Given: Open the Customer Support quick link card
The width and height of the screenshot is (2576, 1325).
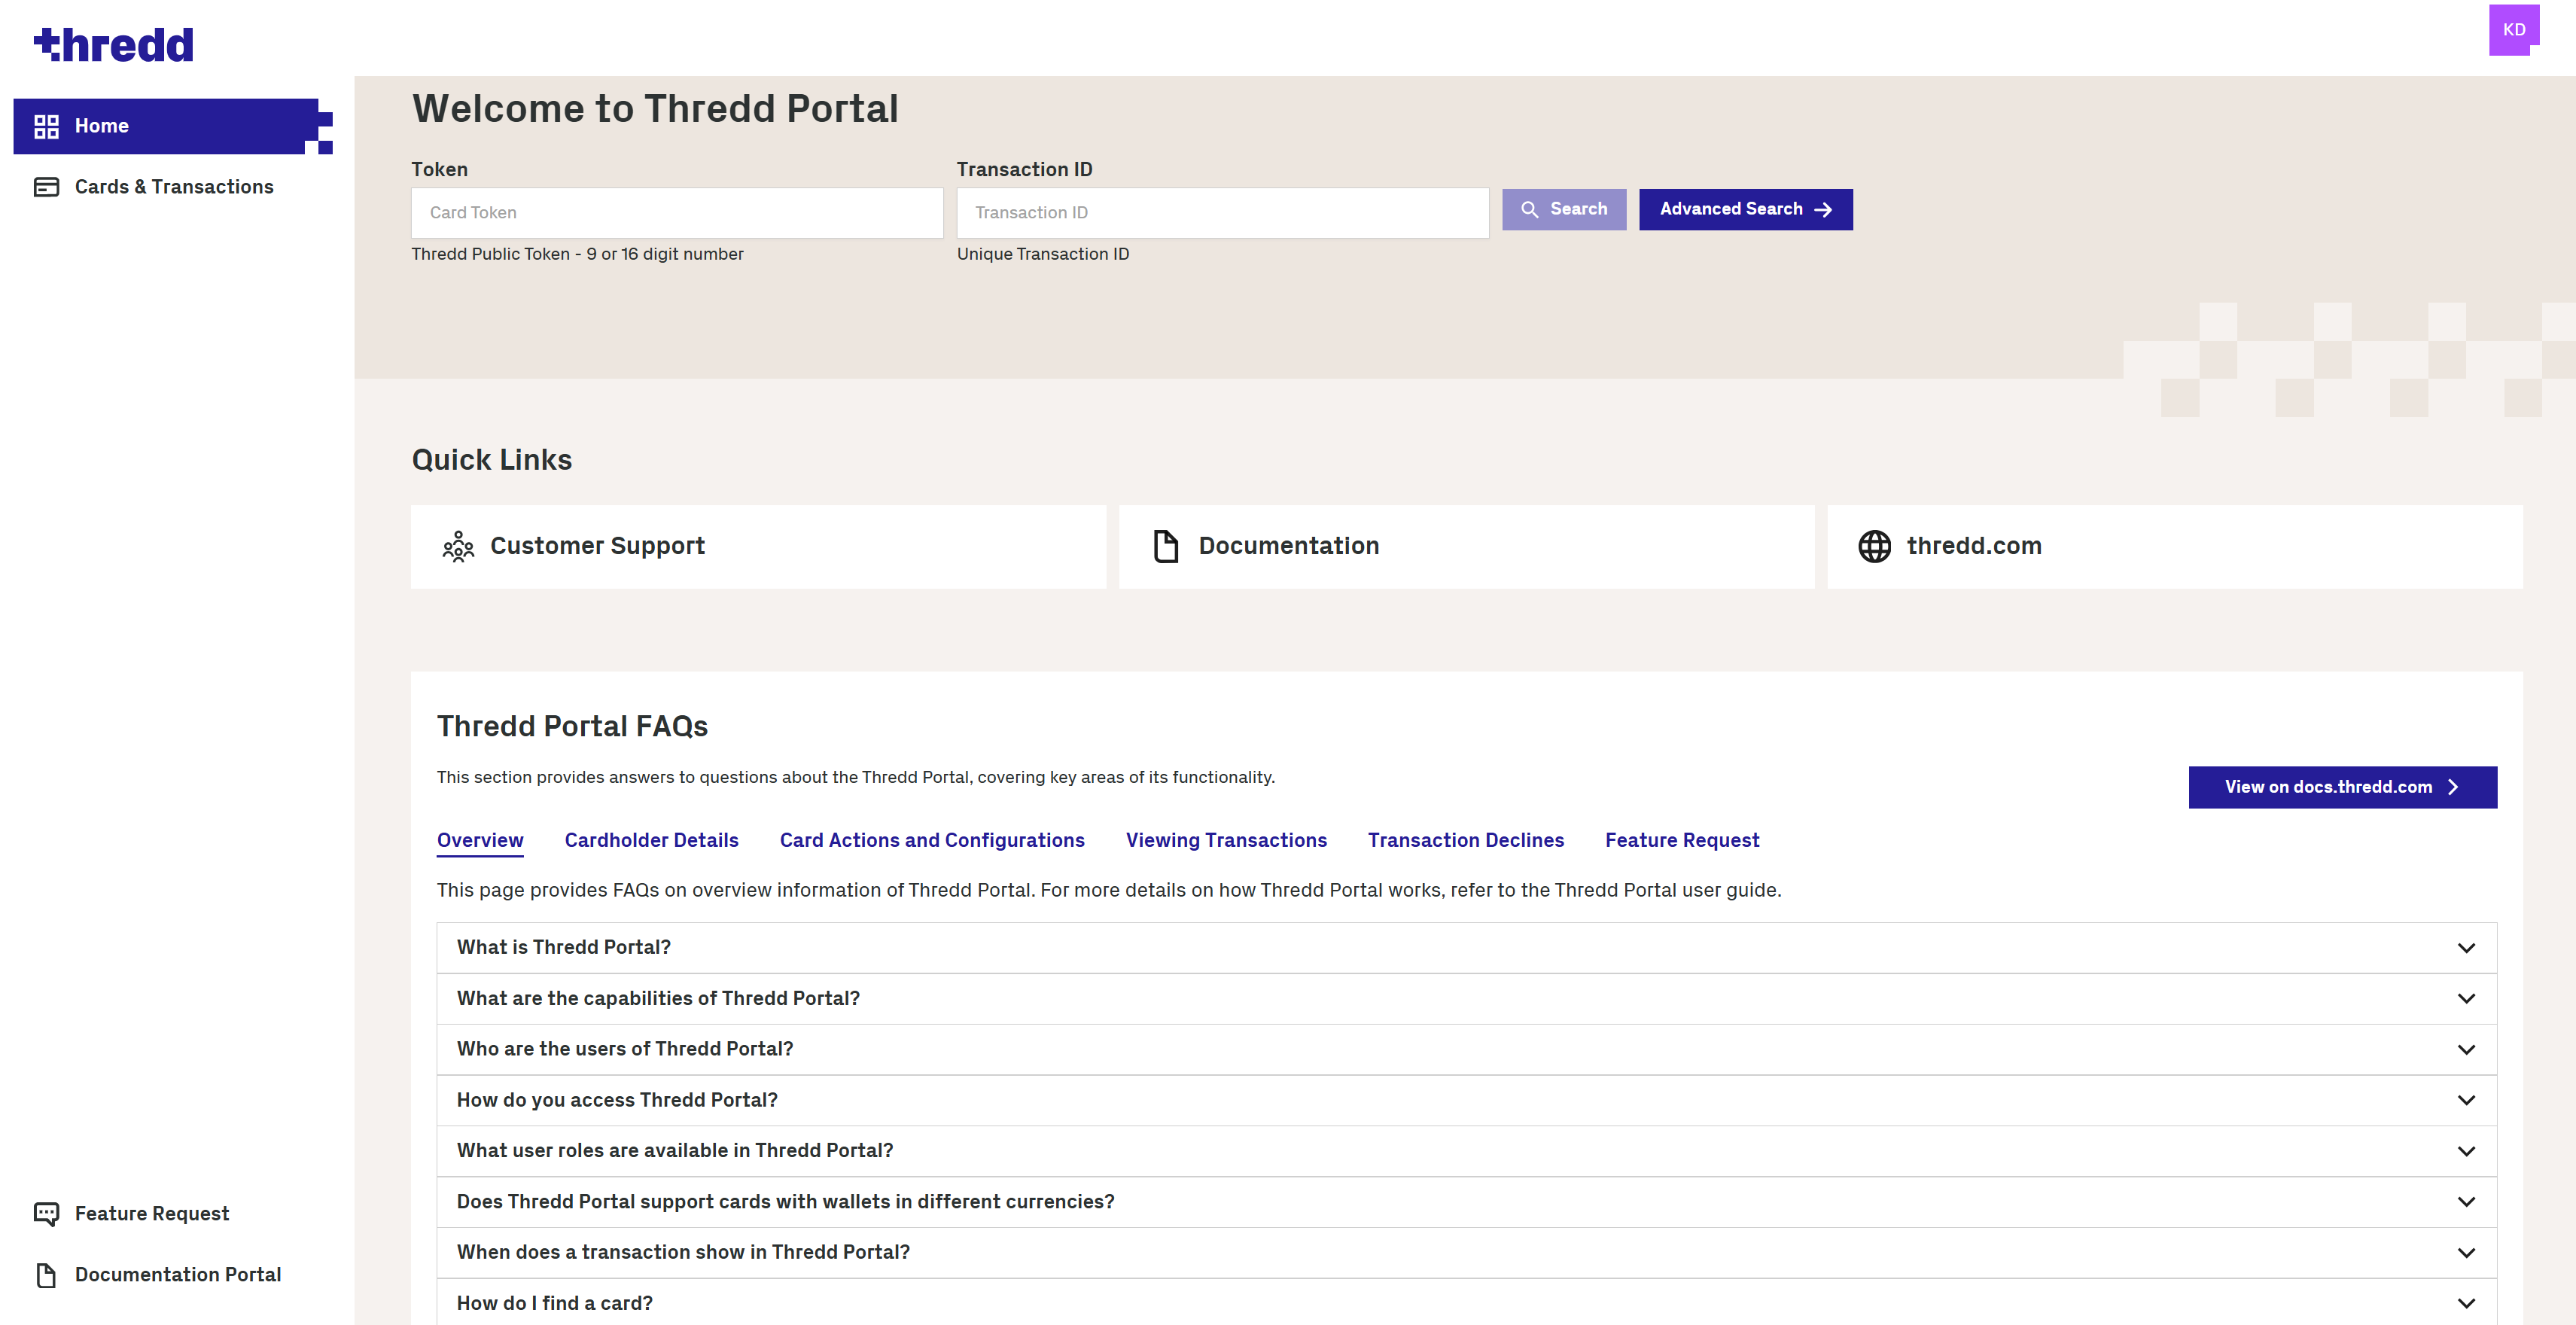Looking at the screenshot, I should (758, 546).
